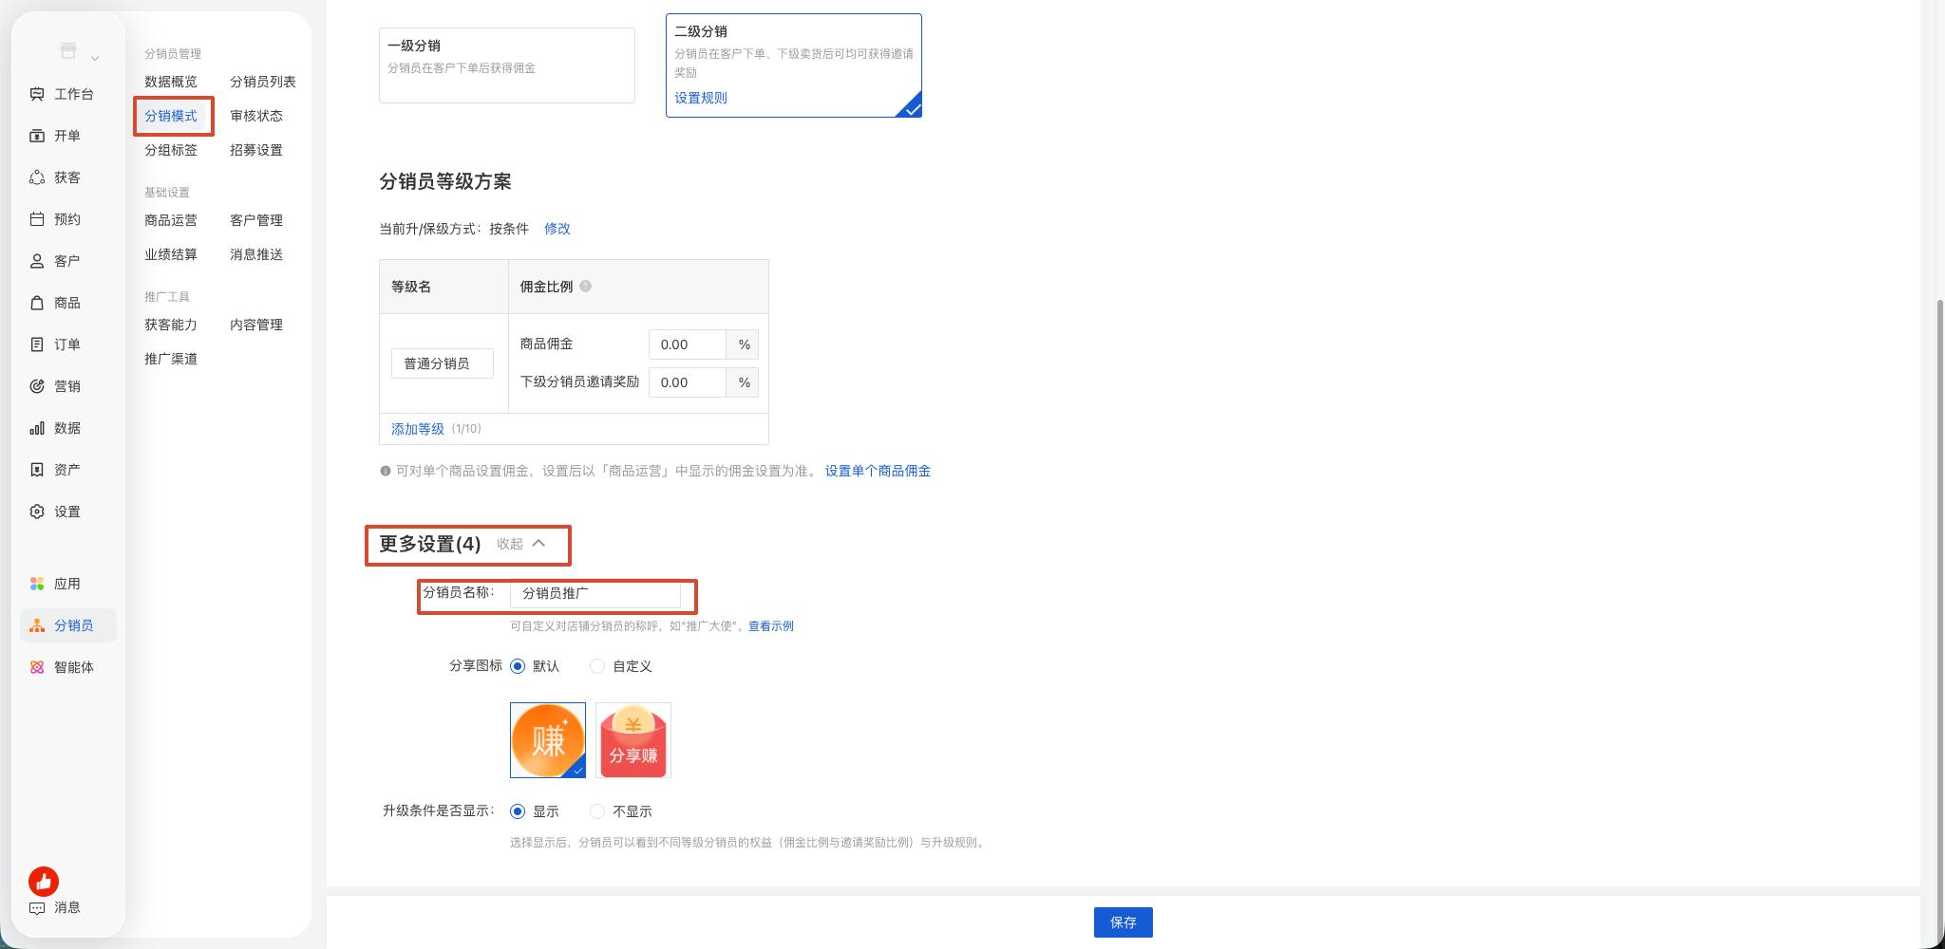Open 业绩结算 submenu item
The image size is (1945, 949).
point(171,254)
